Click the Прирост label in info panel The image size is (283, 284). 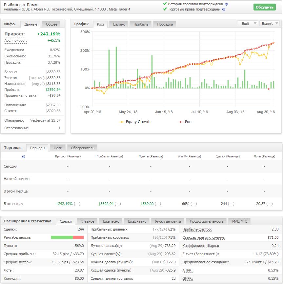pyautogui.click(x=15, y=34)
